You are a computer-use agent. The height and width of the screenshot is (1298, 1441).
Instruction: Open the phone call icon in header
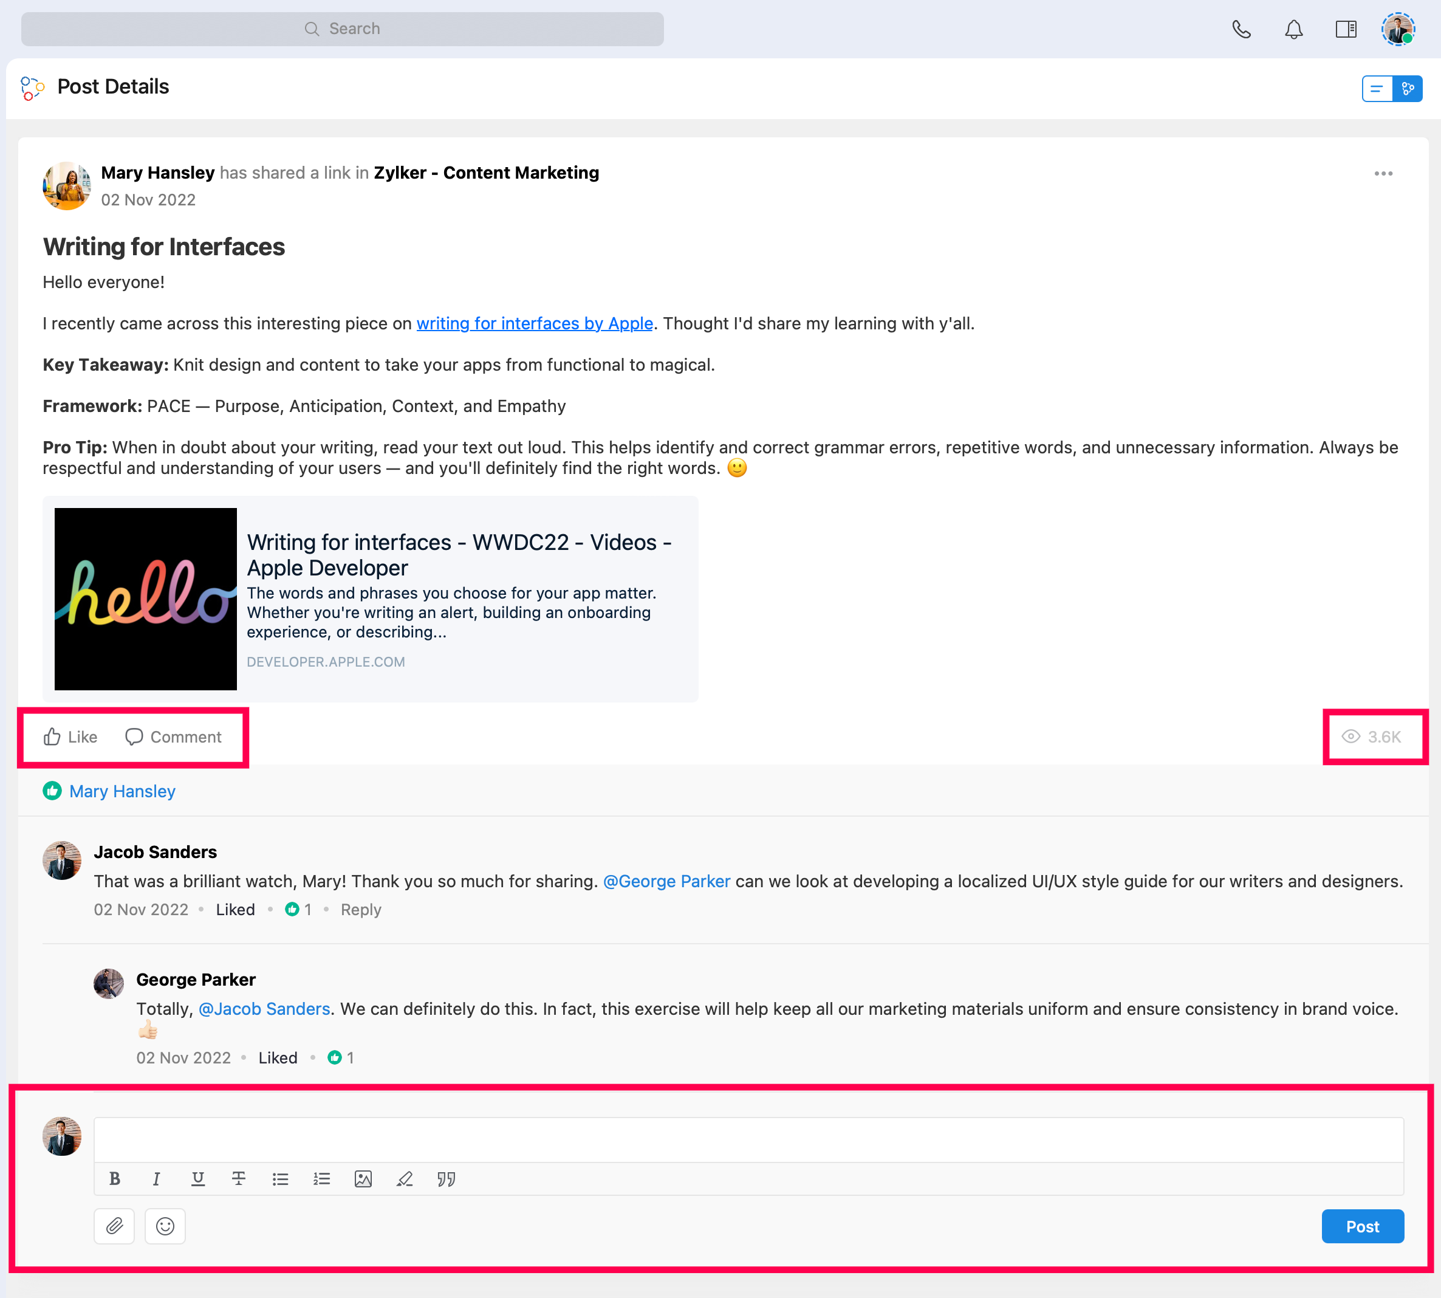pos(1241,29)
